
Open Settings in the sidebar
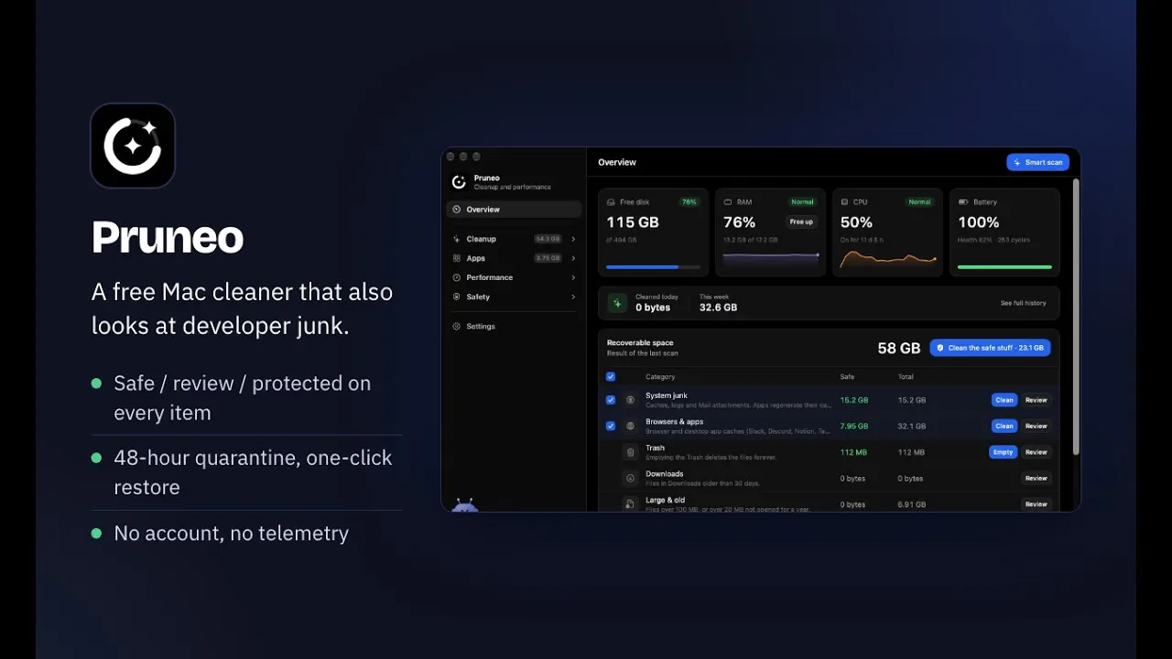[514, 326]
